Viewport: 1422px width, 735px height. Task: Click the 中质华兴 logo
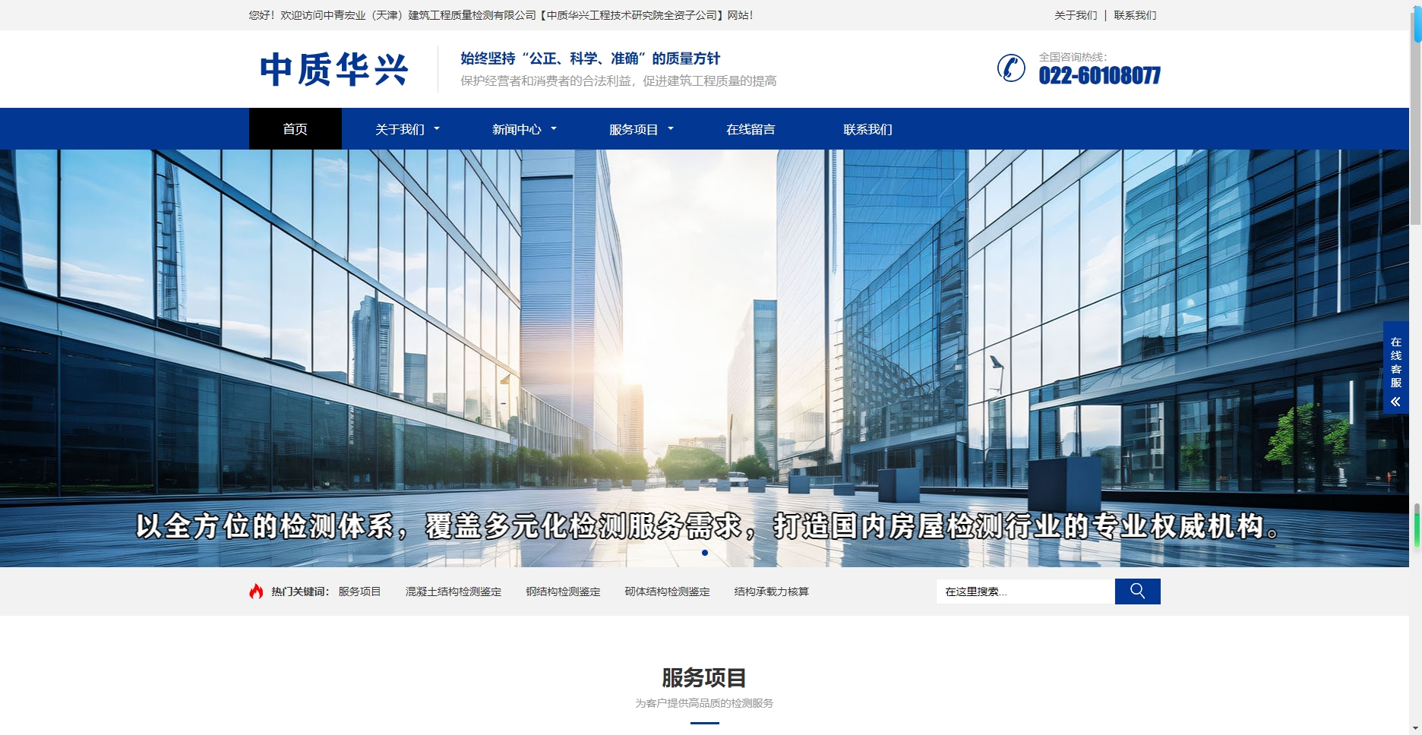(334, 70)
